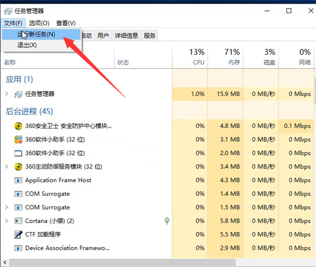Select the Device Association Framework icon
The height and width of the screenshot is (267, 316).
click(18, 248)
